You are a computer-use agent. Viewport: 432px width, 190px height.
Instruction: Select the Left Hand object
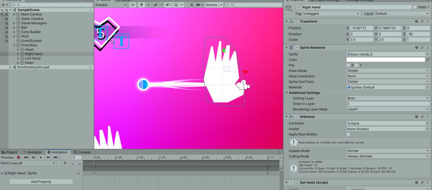point(32,58)
